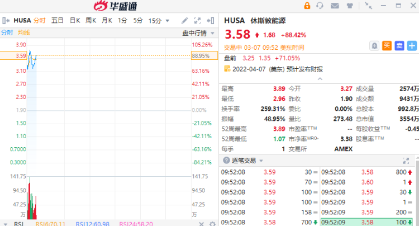
Task: Open the 15分 interval dropdown arrow
Action: [167, 21]
